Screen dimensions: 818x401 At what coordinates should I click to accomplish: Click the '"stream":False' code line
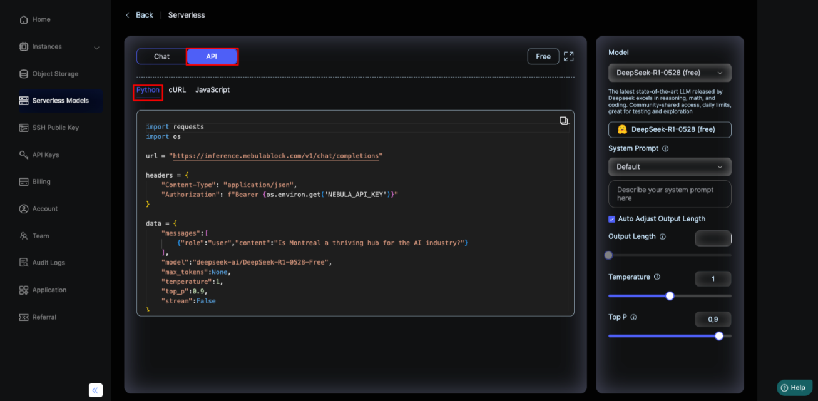[x=188, y=301]
